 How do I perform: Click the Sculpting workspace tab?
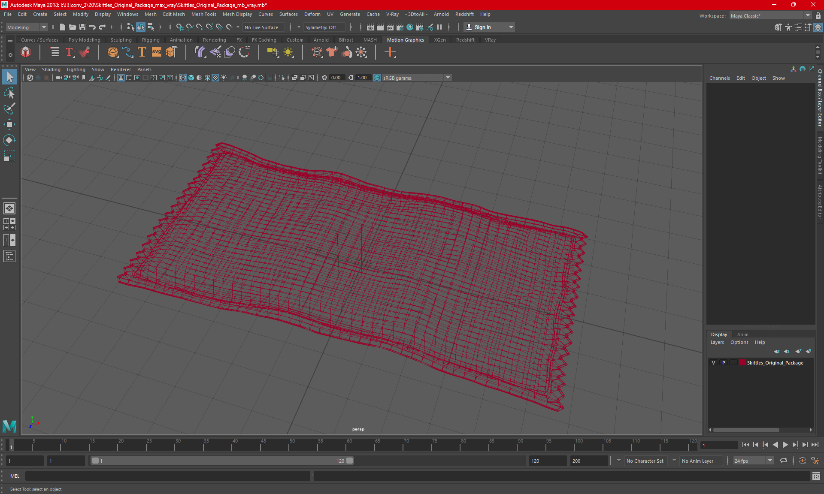[121, 39]
